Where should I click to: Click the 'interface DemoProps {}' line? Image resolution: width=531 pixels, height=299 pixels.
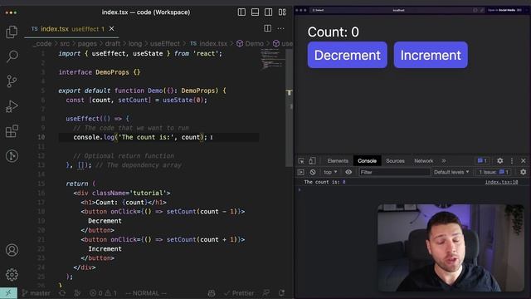tap(100, 72)
